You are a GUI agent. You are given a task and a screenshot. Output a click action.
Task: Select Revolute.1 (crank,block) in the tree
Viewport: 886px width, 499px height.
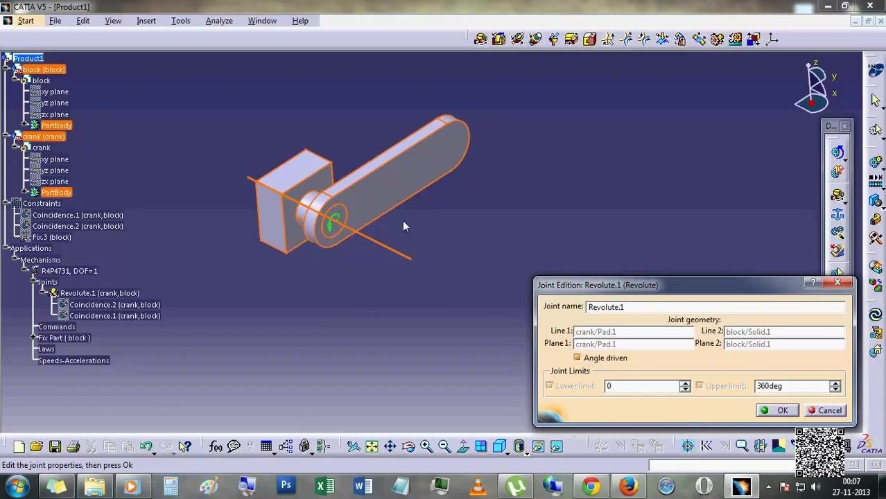(99, 293)
